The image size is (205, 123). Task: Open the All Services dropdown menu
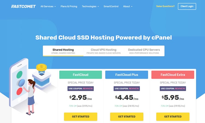pyautogui.click(x=48, y=6)
